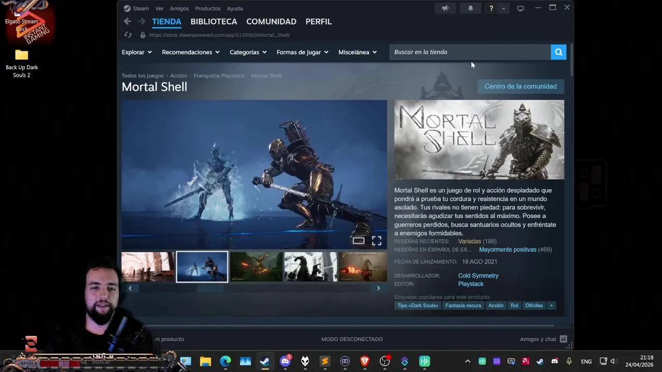Expand more tags with the plus button
Screen dimensions: 662x372
[x=551, y=305]
